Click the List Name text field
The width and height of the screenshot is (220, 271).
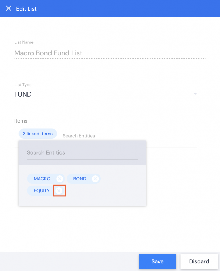pyautogui.click(x=110, y=53)
